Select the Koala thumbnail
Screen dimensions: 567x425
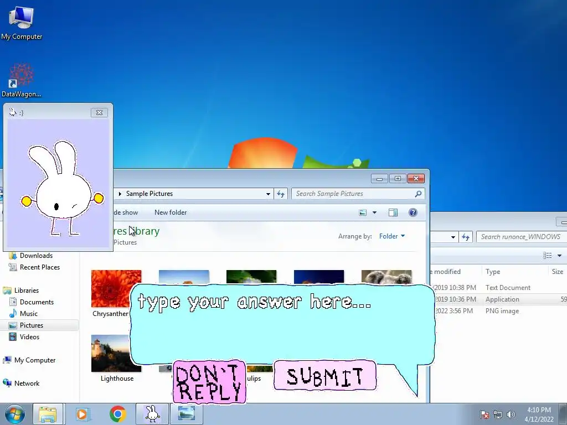tap(386, 277)
